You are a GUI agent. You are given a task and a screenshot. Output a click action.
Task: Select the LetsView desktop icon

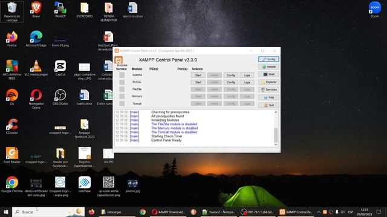(x=85, y=184)
